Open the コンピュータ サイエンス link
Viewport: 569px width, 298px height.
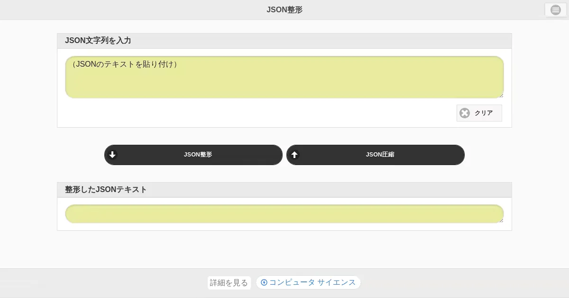(312, 282)
